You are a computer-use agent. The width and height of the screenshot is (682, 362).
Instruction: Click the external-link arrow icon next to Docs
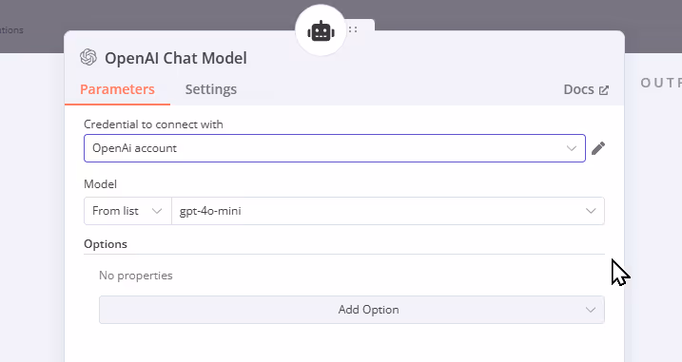point(604,90)
